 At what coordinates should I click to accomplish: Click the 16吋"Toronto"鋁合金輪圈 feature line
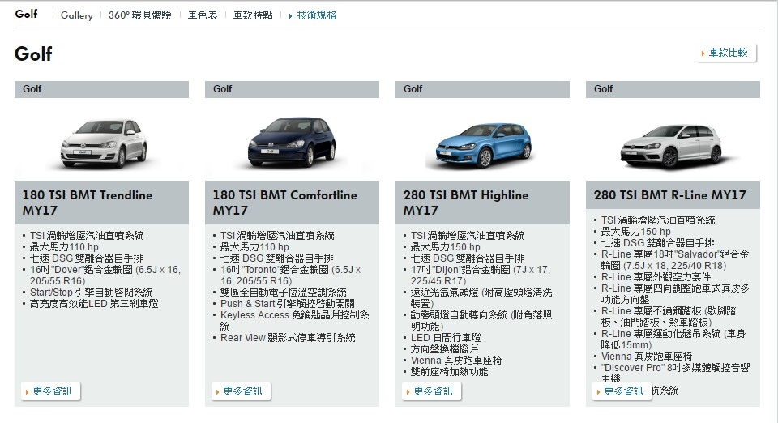(x=291, y=276)
